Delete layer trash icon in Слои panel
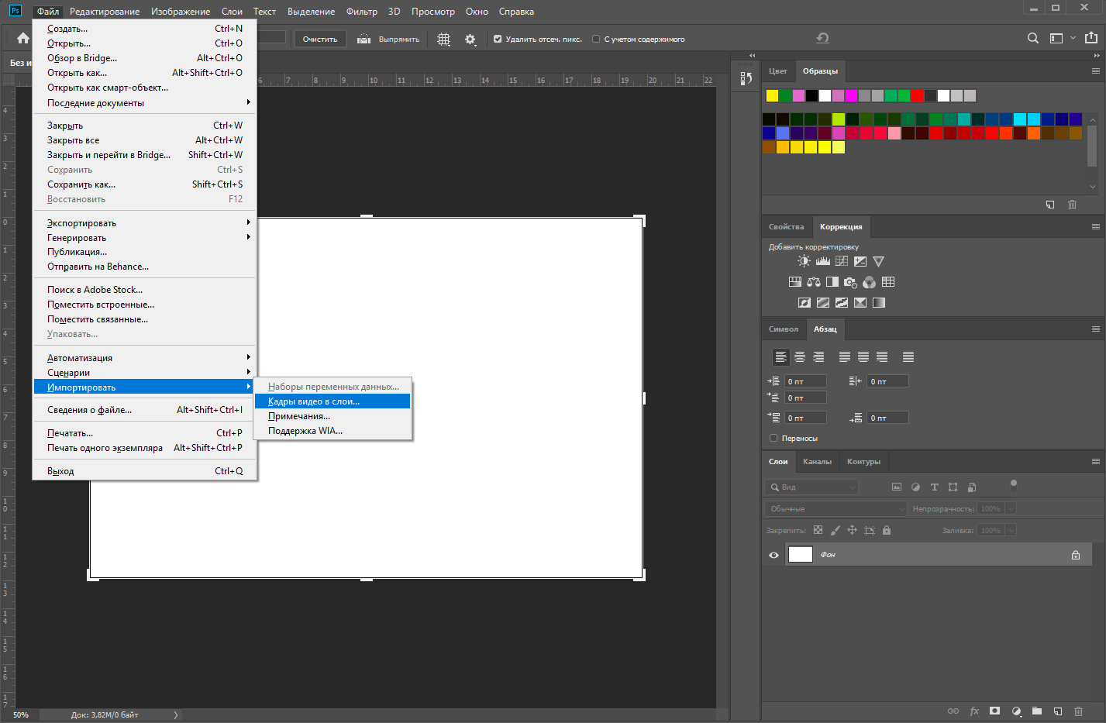1106x723 pixels. click(x=1078, y=711)
